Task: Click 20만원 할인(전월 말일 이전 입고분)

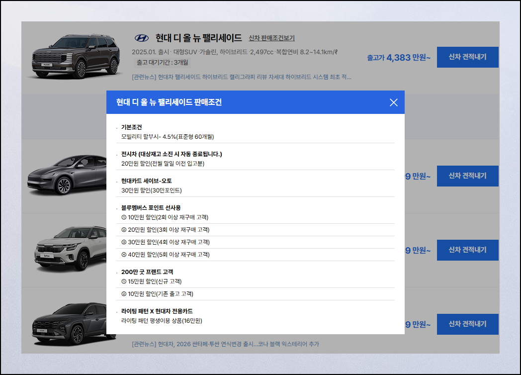Action: point(163,164)
